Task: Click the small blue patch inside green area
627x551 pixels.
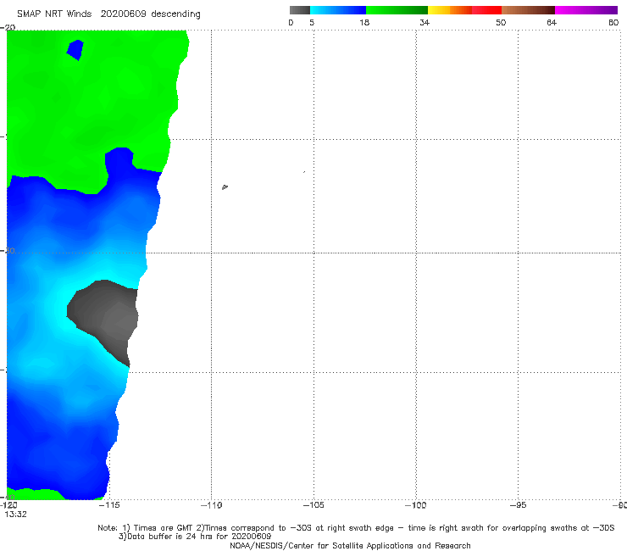Action: click(x=75, y=50)
